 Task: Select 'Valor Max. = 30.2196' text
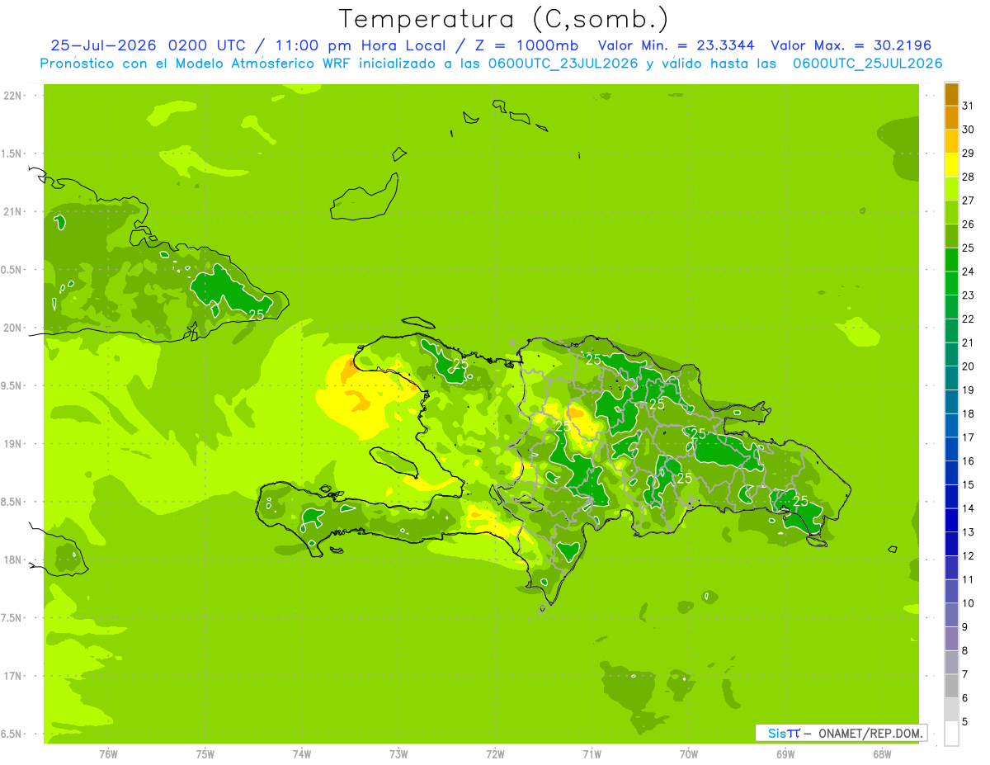[x=851, y=45]
